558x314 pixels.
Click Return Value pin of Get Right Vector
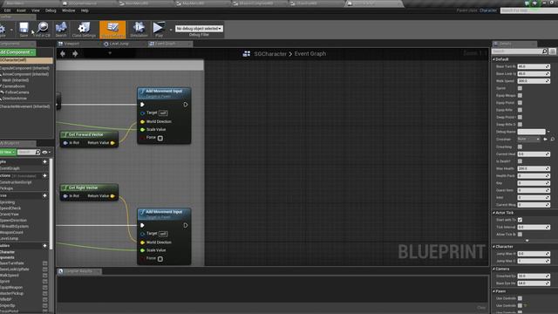click(x=112, y=196)
